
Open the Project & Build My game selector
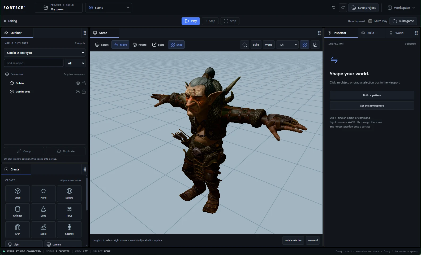coord(59,8)
